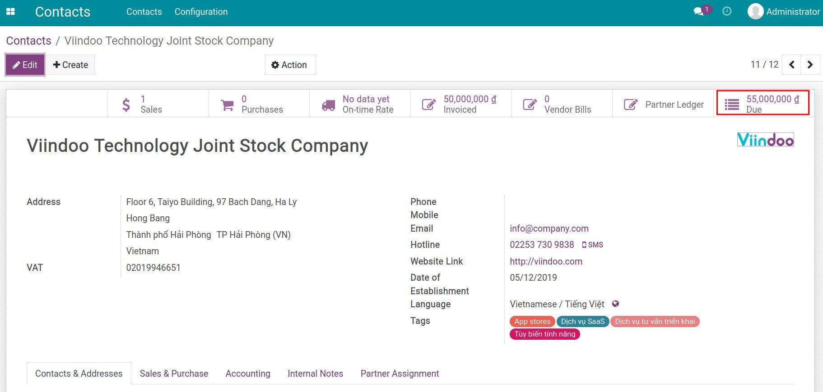The width and height of the screenshot is (823, 392).
Task: Click the Dịch vụ SaaS tag
Action: [582, 321]
